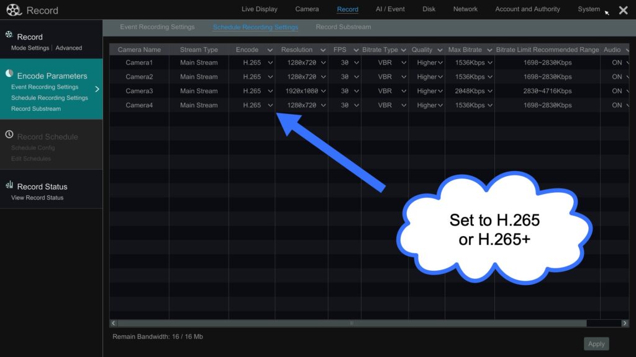Click the right arrow of horizontal scrollbar
Viewport: 636px width, 357px height.
[x=625, y=324]
